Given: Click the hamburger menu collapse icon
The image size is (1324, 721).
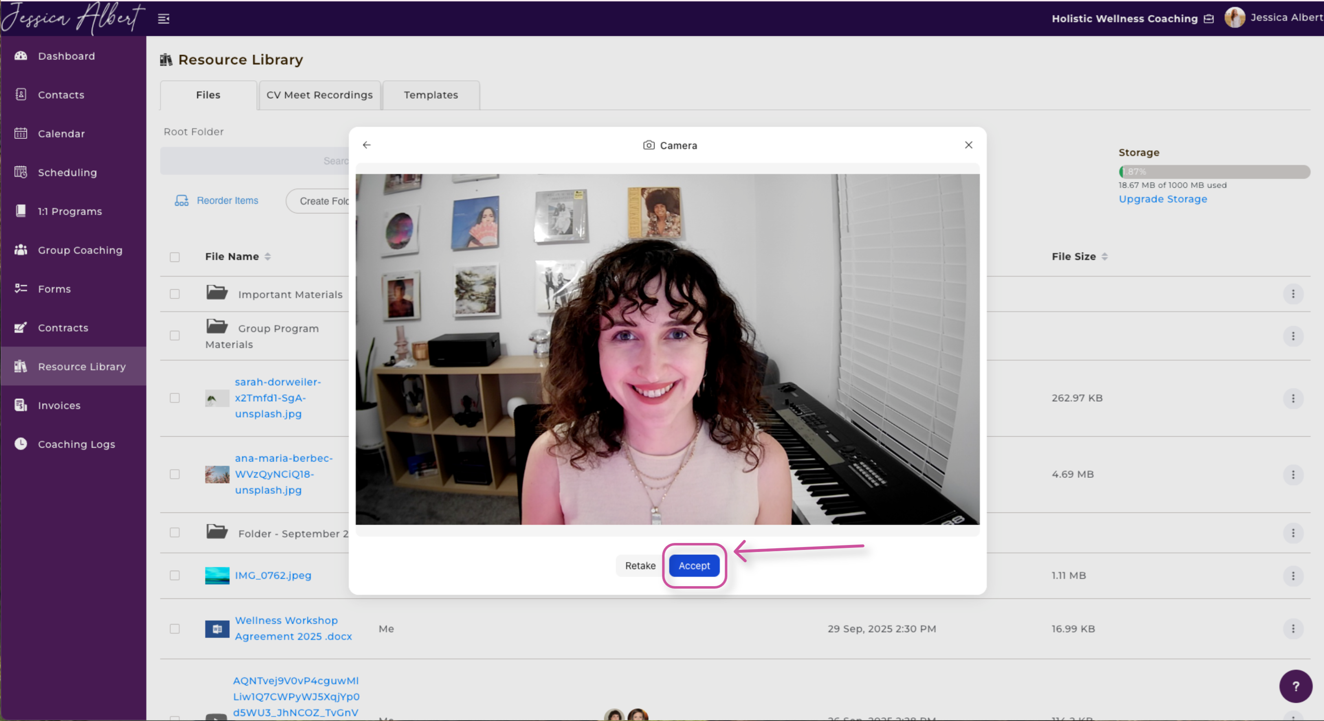Looking at the screenshot, I should point(163,19).
